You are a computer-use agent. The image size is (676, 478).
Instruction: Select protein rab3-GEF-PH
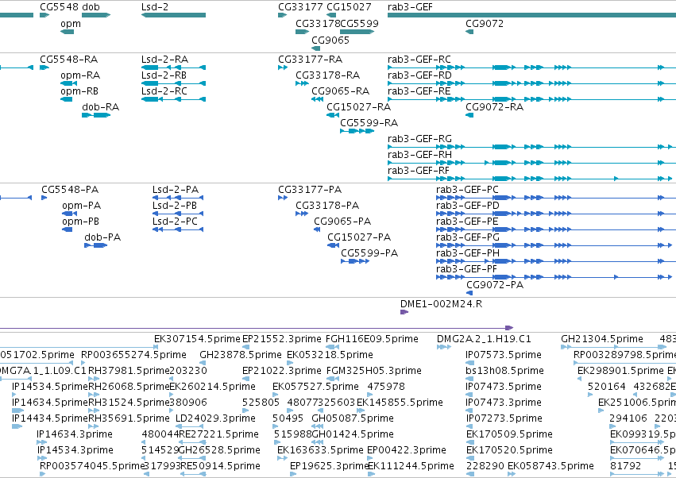coord(468,253)
